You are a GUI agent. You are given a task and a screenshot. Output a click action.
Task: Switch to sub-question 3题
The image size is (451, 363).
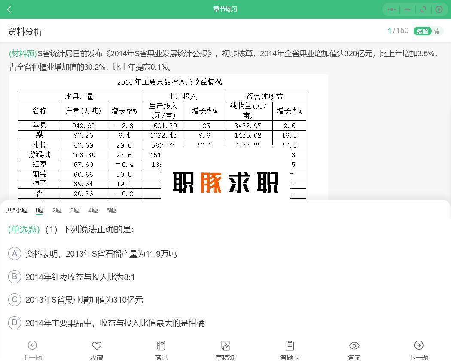click(x=75, y=210)
